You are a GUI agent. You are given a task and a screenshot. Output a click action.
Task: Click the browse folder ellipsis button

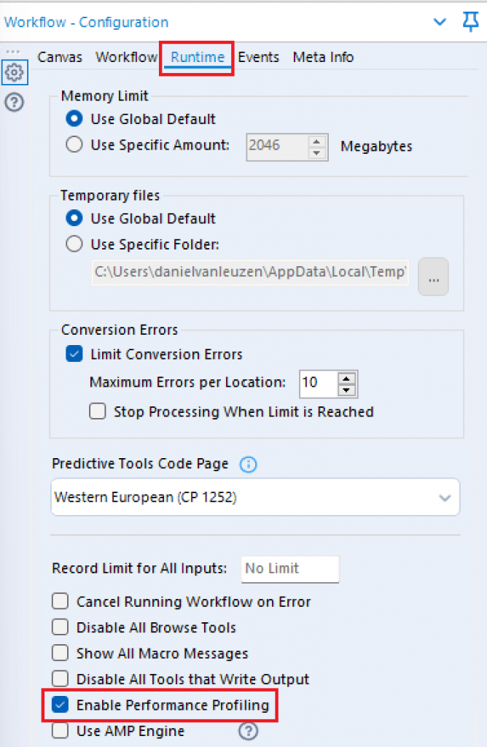point(433,279)
